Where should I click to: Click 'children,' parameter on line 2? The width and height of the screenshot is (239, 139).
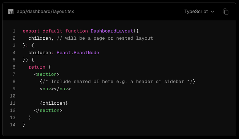pos(41,38)
